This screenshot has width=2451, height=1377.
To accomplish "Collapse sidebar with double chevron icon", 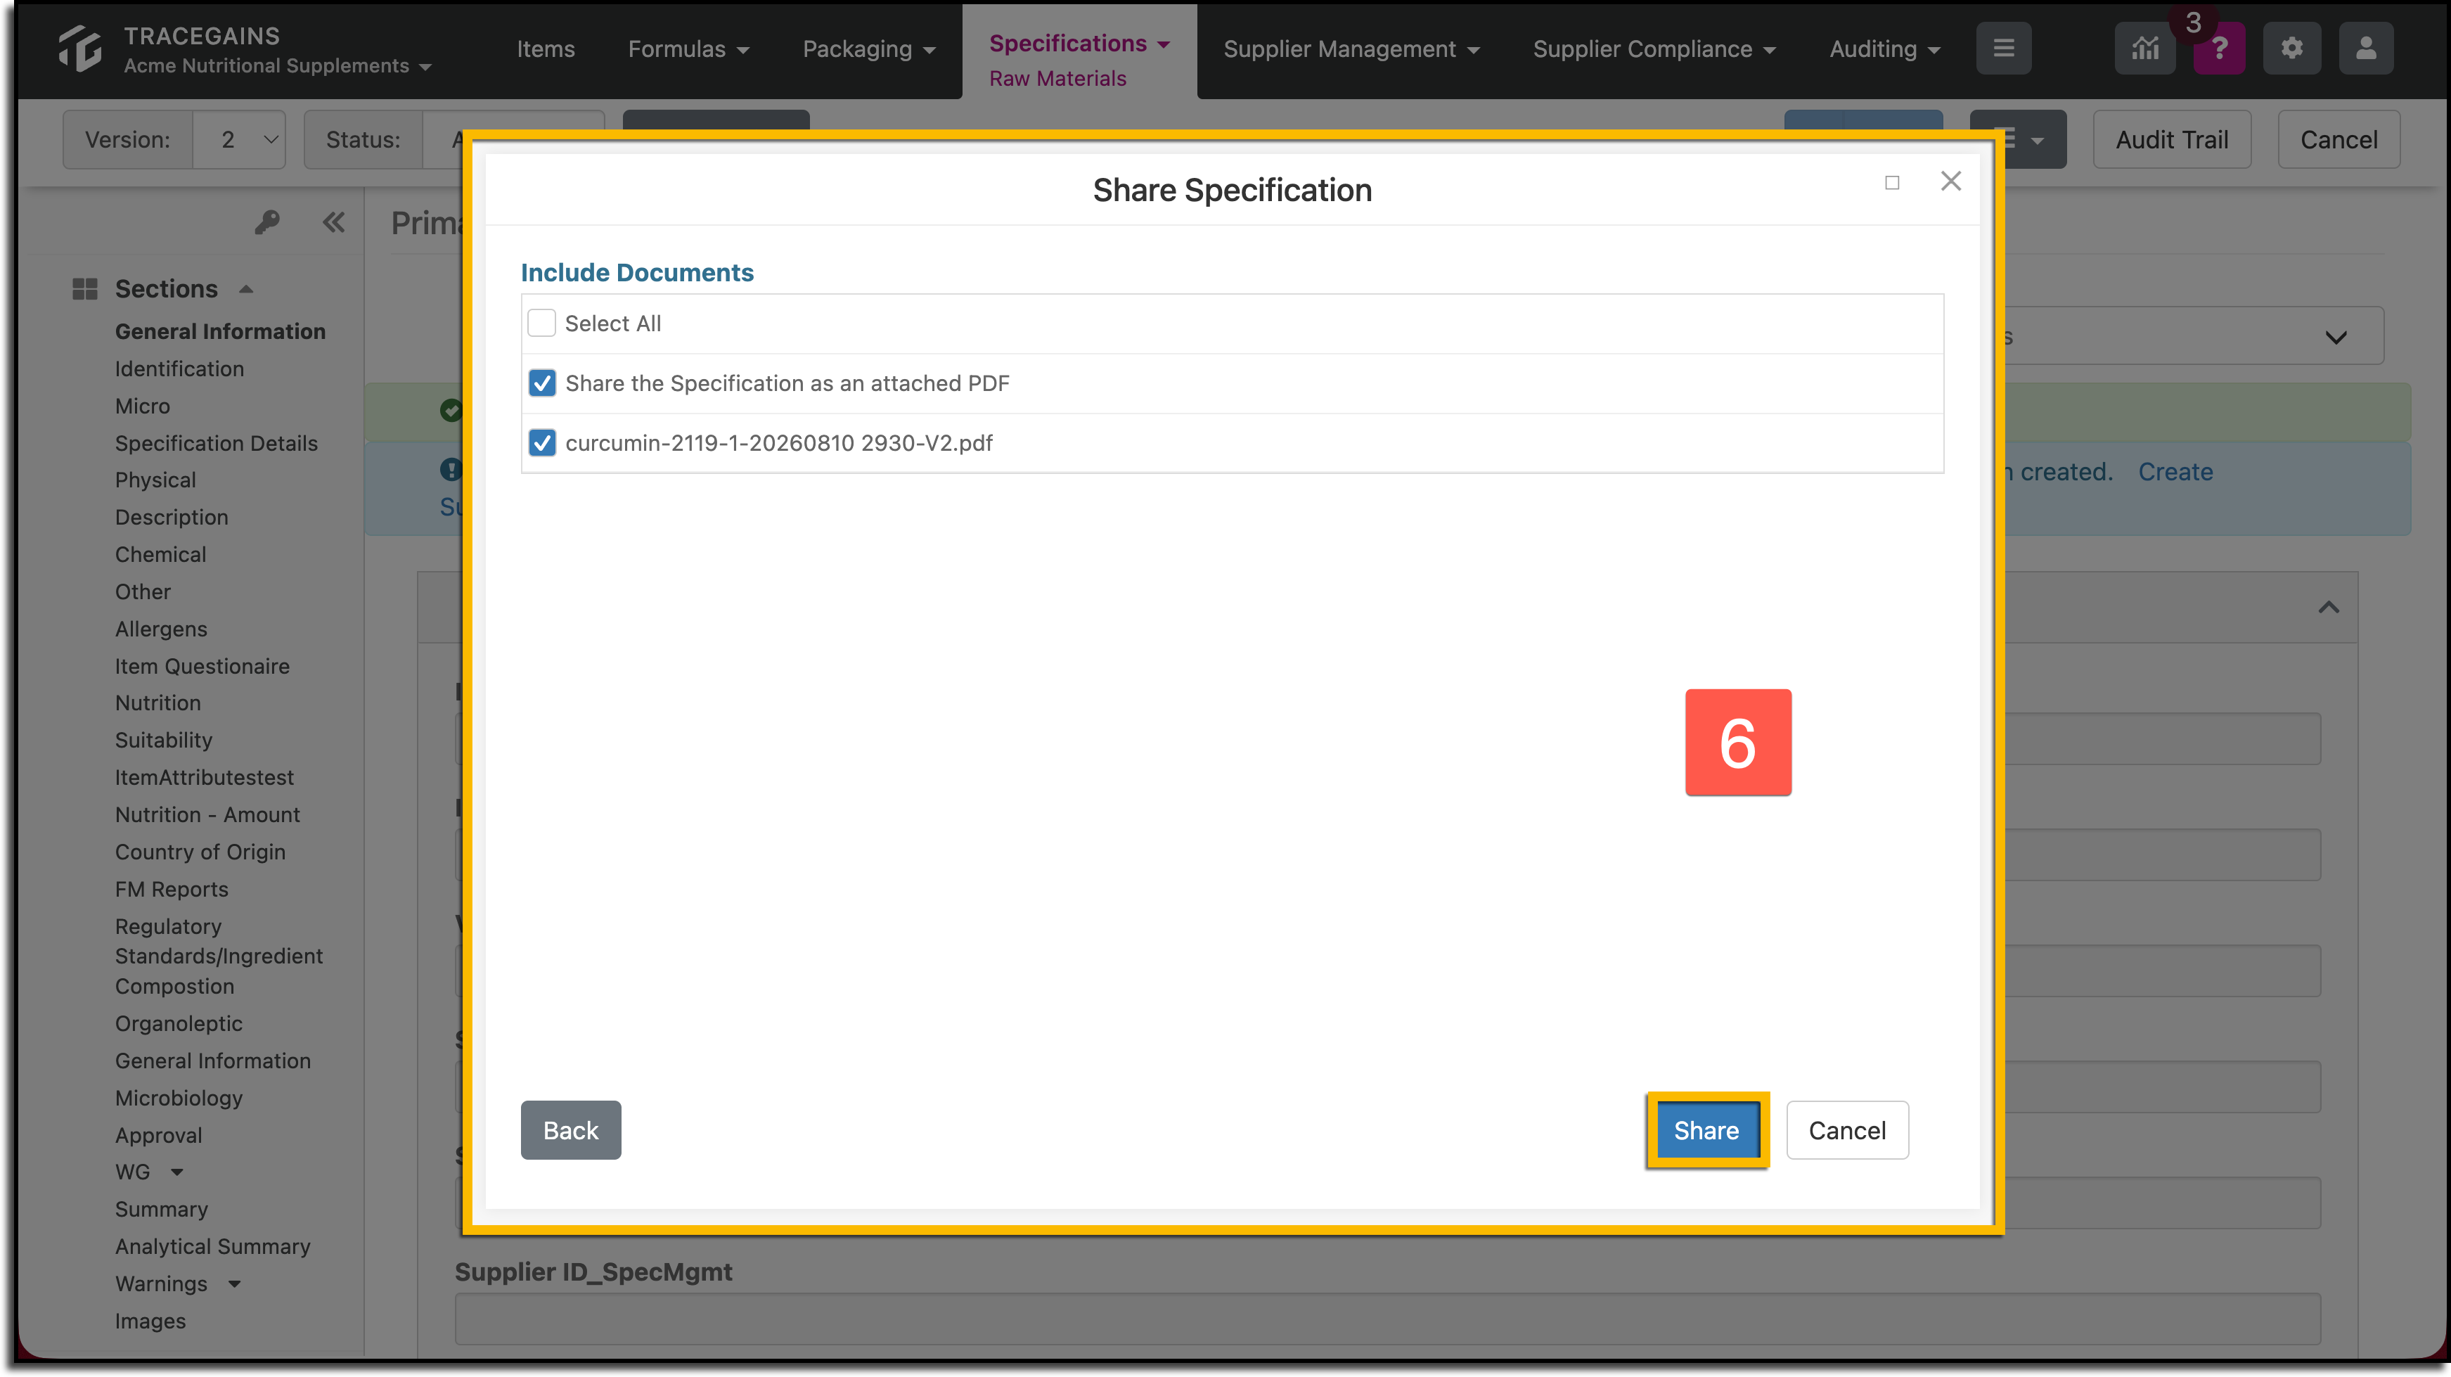I will pyautogui.click(x=333, y=223).
